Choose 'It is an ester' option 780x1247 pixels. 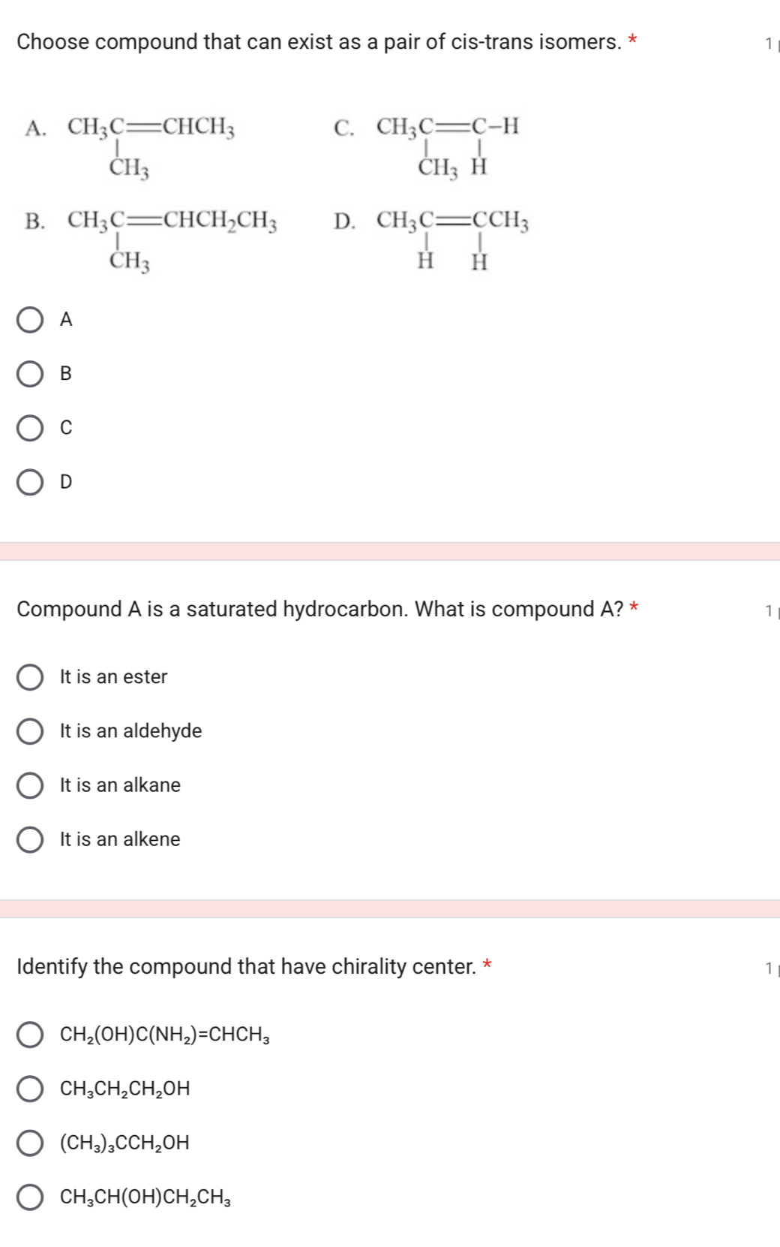tap(31, 676)
